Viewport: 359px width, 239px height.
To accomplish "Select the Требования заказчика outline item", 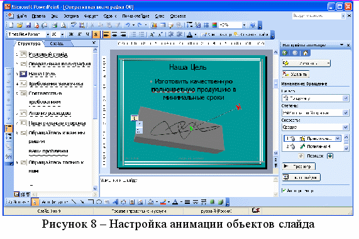I will pos(56,84).
